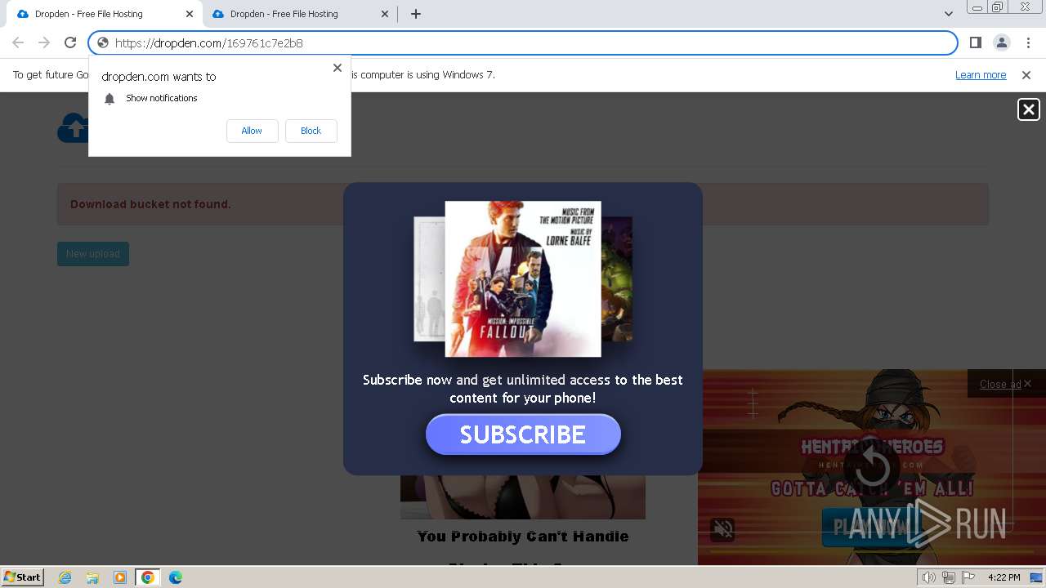Expand the tab search dropdown

pos(949,14)
